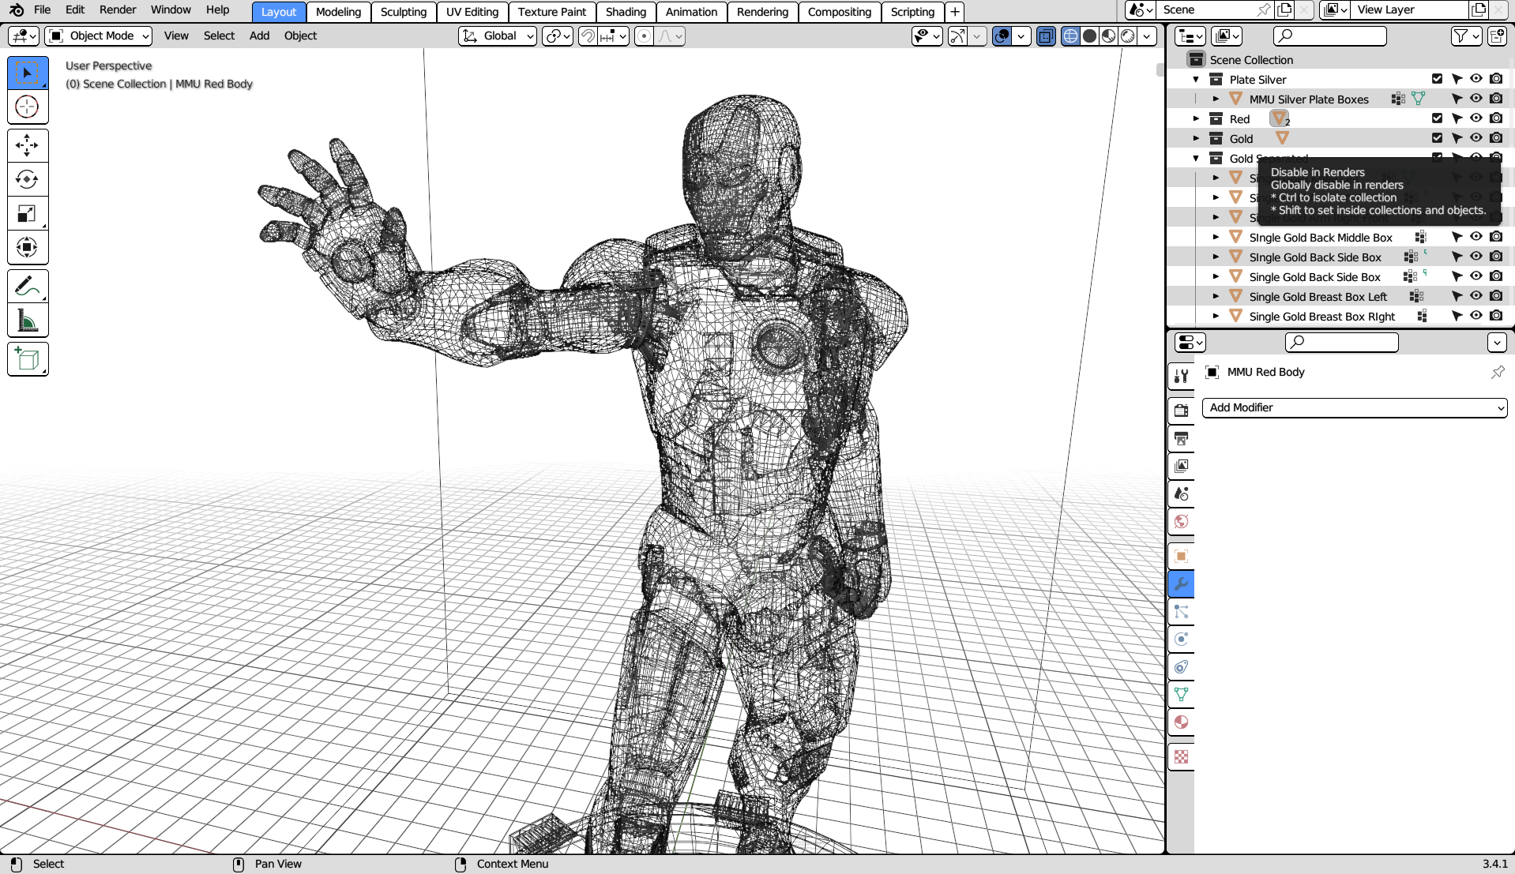Select the Add Cube tool
This screenshot has height=874, width=1515.
28,358
